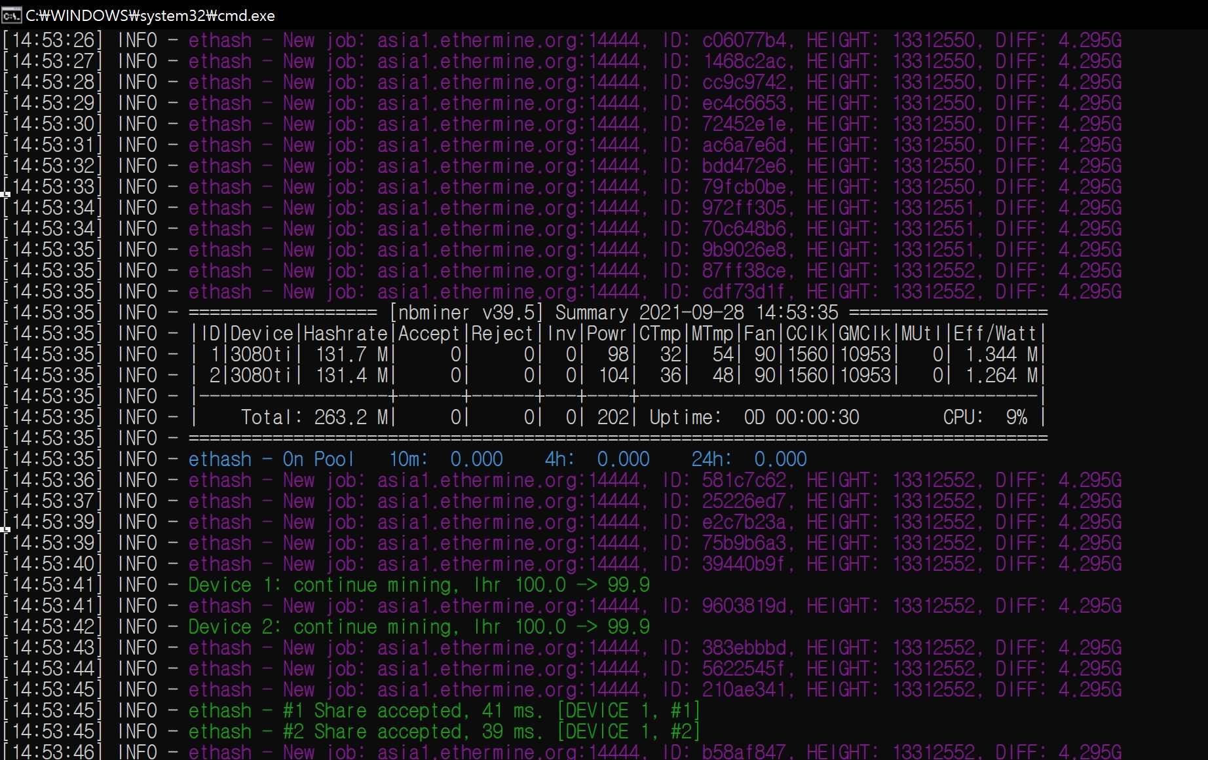Click job ID 39440b9f
Viewport: 1208px width, 760px height.
[744, 564]
